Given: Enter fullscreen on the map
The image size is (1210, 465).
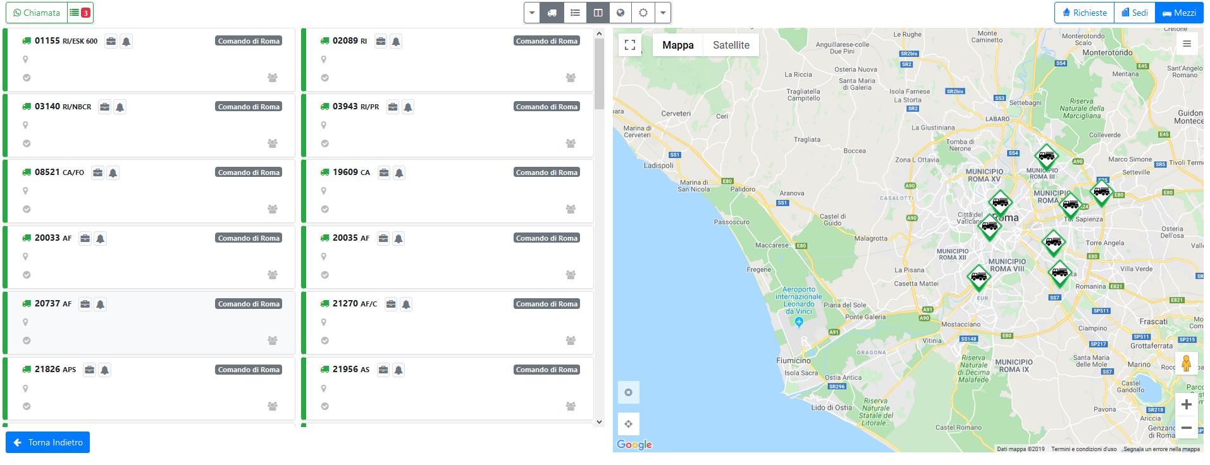Looking at the screenshot, I should click(x=630, y=45).
